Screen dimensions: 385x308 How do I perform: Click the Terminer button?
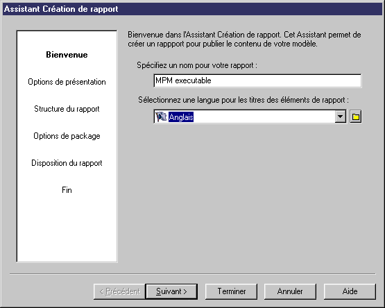[x=231, y=291]
